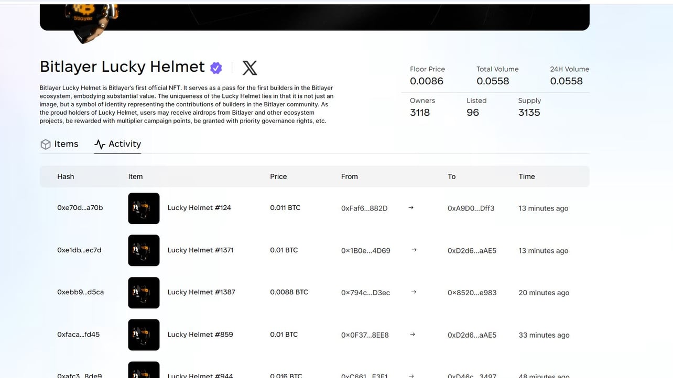Open transaction hash 0xfaca...fd45

tap(78, 335)
